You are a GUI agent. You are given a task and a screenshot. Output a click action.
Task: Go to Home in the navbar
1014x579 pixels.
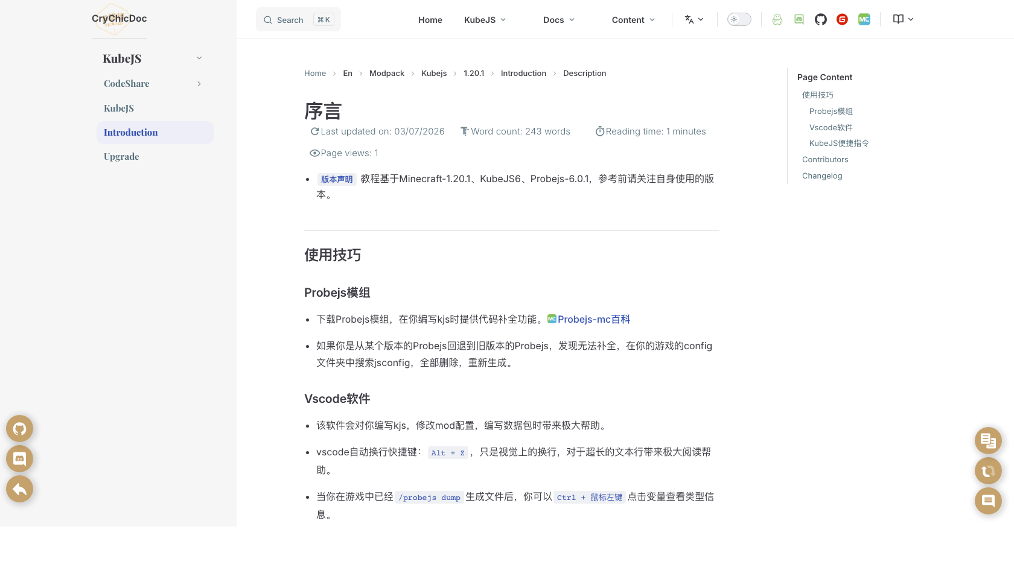coord(430,20)
